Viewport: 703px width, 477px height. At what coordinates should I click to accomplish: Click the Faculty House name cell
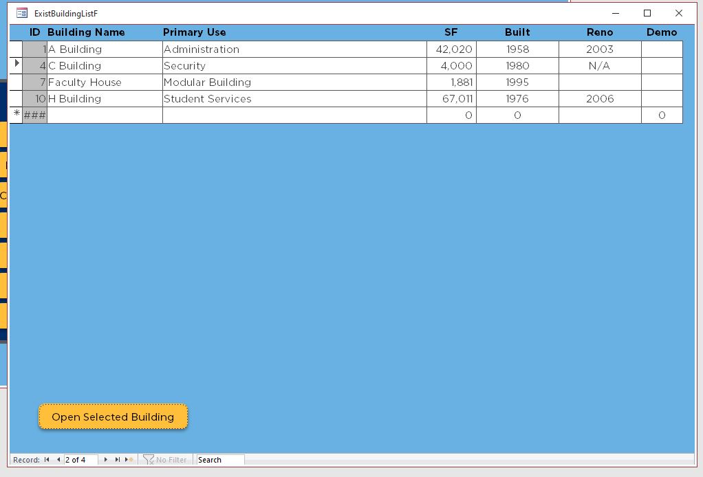[105, 82]
